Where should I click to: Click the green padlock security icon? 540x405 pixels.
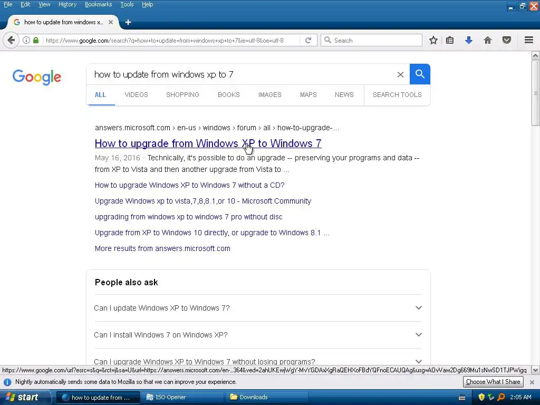click(x=36, y=40)
